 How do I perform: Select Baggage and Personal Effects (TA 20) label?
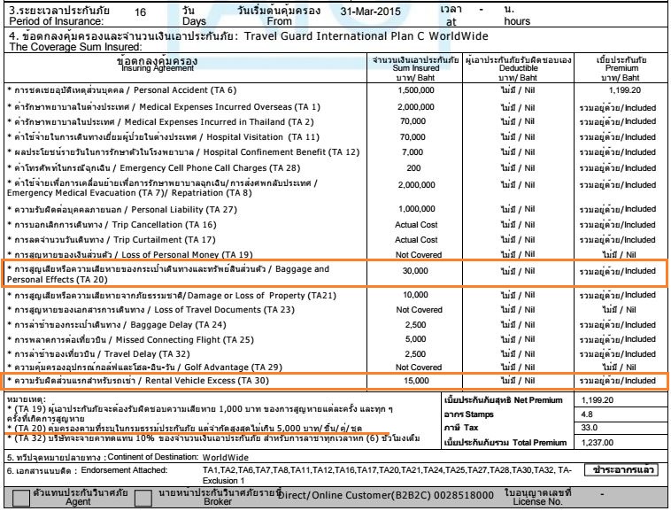pyautogui.click(x=168, y=275)
